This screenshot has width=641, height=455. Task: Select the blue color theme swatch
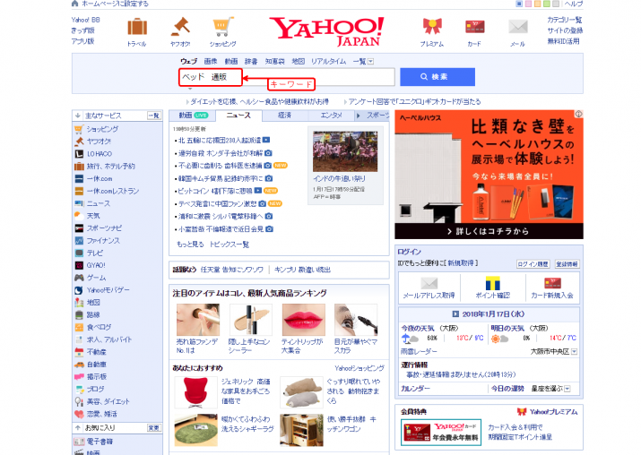tap(519, 4)
